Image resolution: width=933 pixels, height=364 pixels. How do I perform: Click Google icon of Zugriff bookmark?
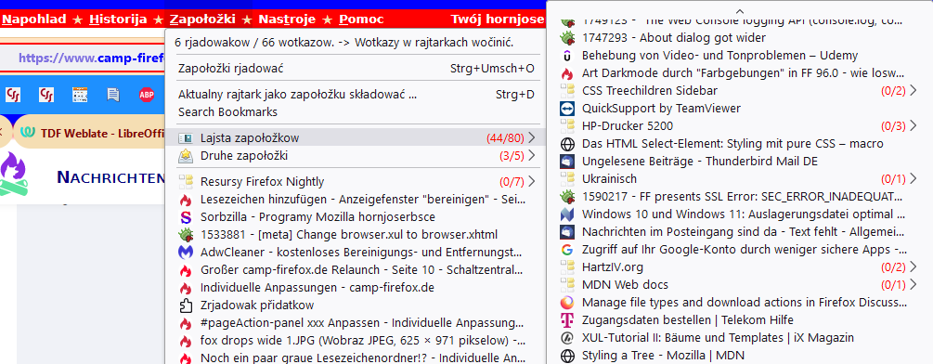(x=567, y=250)
